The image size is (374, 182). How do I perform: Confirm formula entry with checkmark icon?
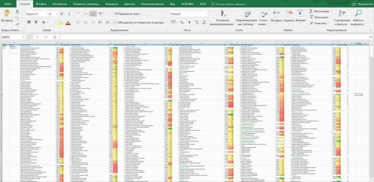coord(46,37)
